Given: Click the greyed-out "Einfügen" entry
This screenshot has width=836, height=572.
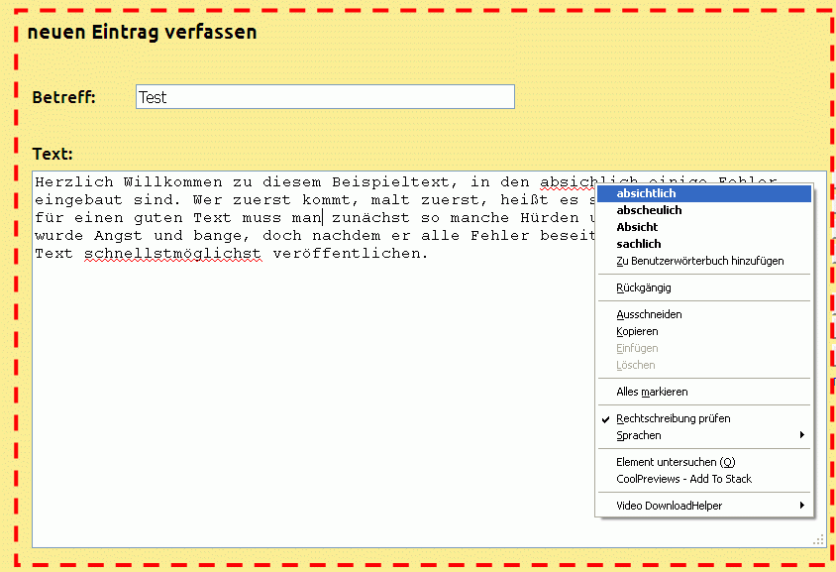Looking at the screenshot, I should coord(637,348).
